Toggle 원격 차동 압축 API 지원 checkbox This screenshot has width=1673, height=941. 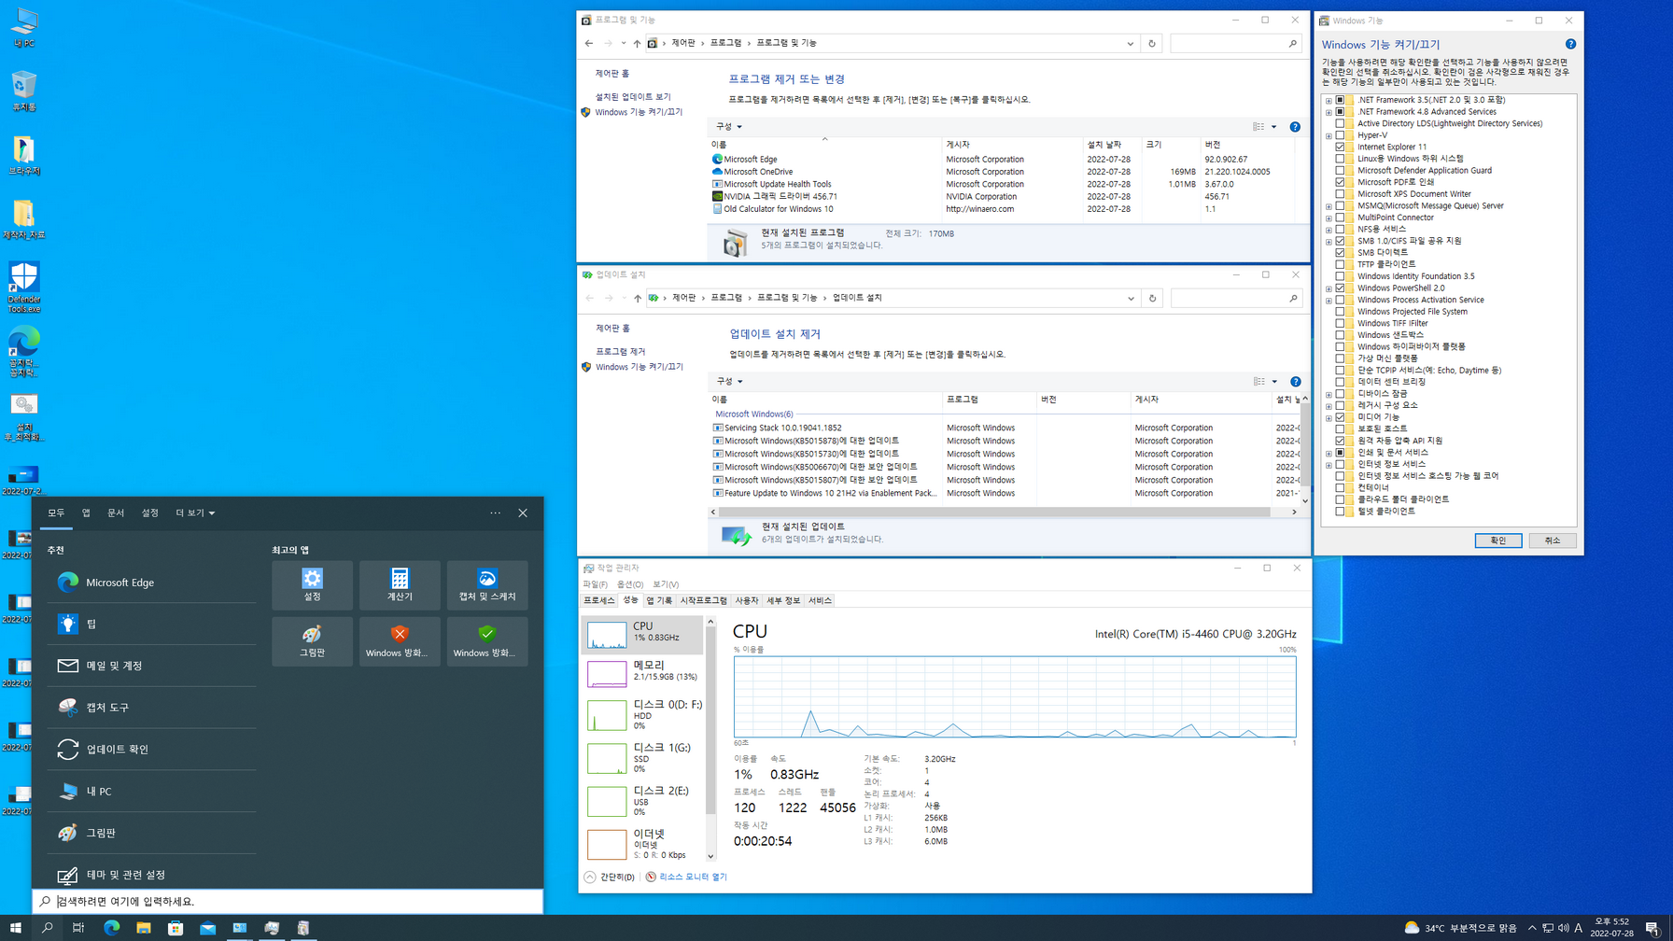click(1341, 441)
